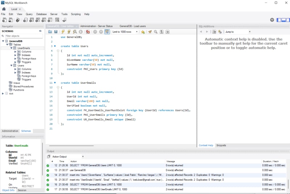Screen dimensions: 290x194
Task: Open the Query menu
Action: click(29, 14)
